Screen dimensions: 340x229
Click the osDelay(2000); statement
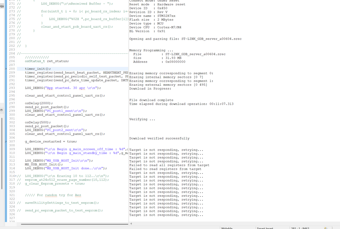[x=39, y=103]
